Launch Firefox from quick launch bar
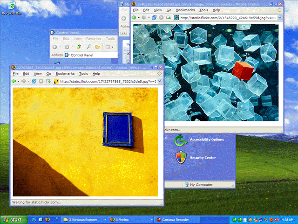 coord(47,220)
